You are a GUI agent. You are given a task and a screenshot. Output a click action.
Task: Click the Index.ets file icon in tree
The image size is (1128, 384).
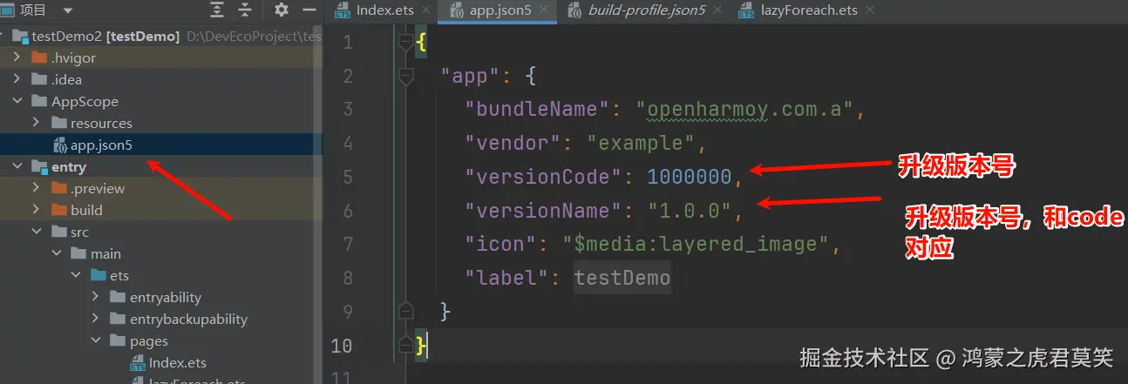click(x=137, y=363)
